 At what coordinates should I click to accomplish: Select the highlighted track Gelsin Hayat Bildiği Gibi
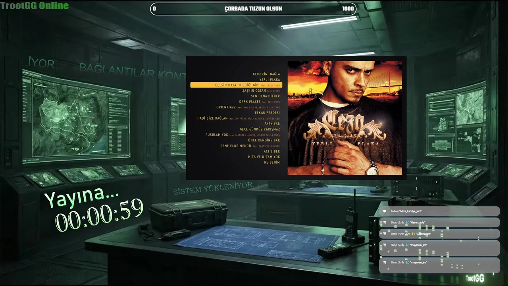pos(236,85)
